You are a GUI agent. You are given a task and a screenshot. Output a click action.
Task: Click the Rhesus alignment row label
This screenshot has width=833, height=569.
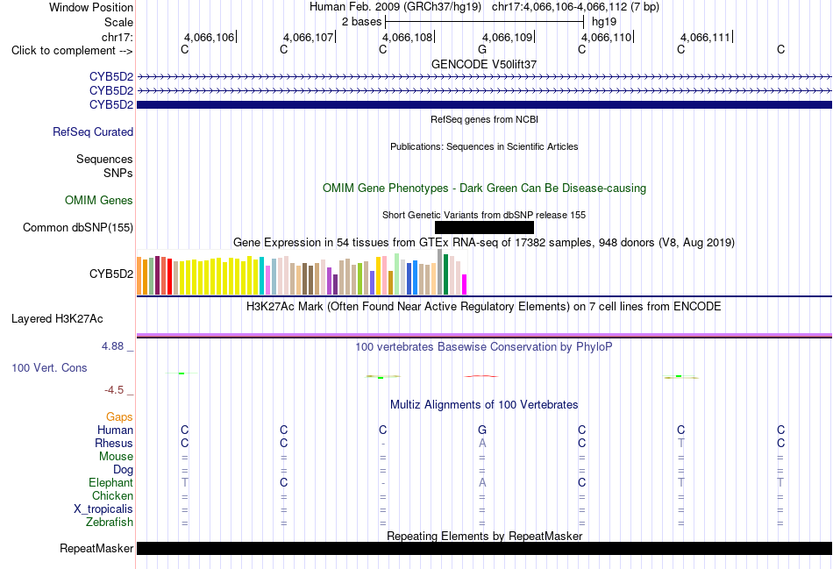(114, 443)
